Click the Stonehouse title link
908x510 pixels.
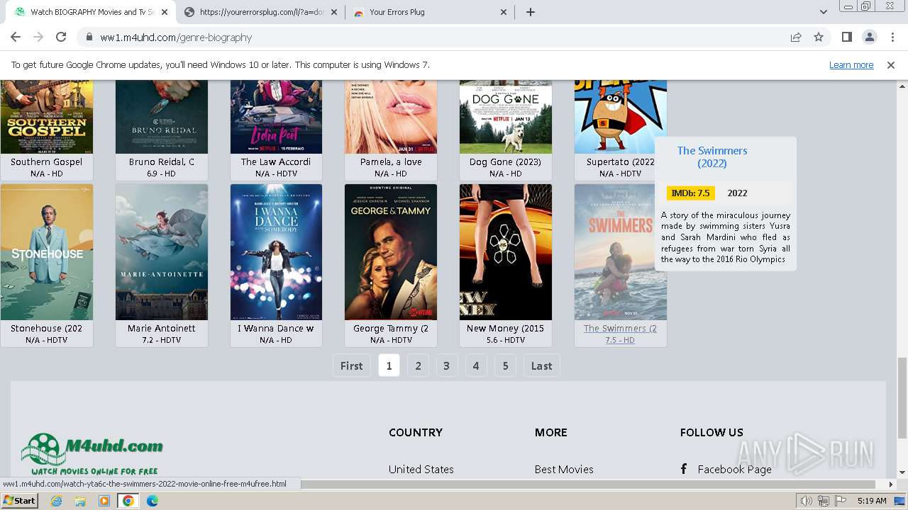click(x=47, y=328)
